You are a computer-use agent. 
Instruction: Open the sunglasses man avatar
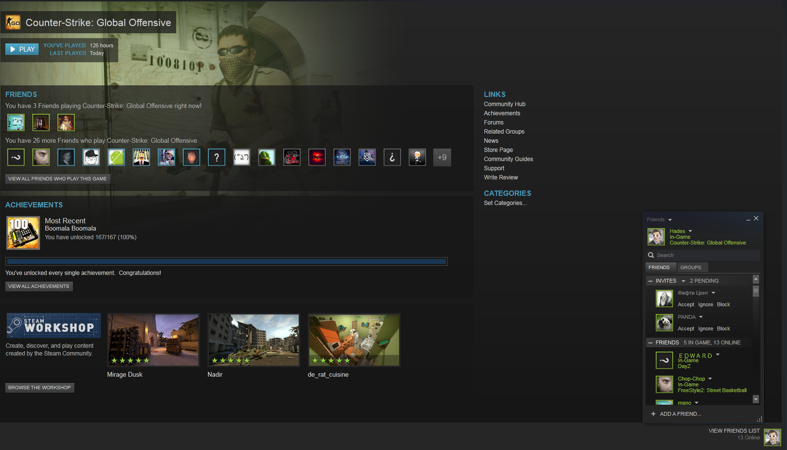tap(166, 157)
